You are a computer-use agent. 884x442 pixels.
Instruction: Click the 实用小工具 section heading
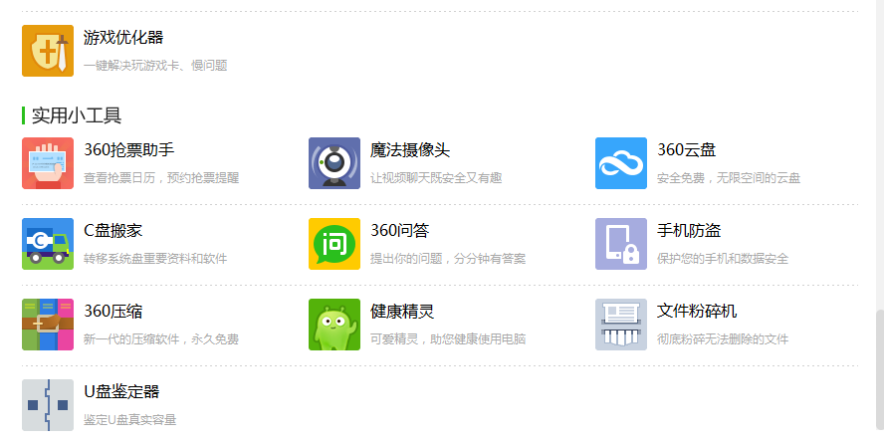(x=77, y=115)
